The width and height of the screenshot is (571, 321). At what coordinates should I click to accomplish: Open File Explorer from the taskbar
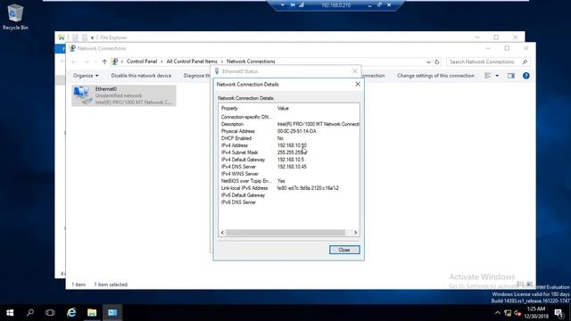coord(92,313)
